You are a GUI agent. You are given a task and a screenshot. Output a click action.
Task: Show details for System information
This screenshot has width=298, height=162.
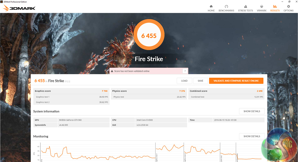tap(252, 111)
